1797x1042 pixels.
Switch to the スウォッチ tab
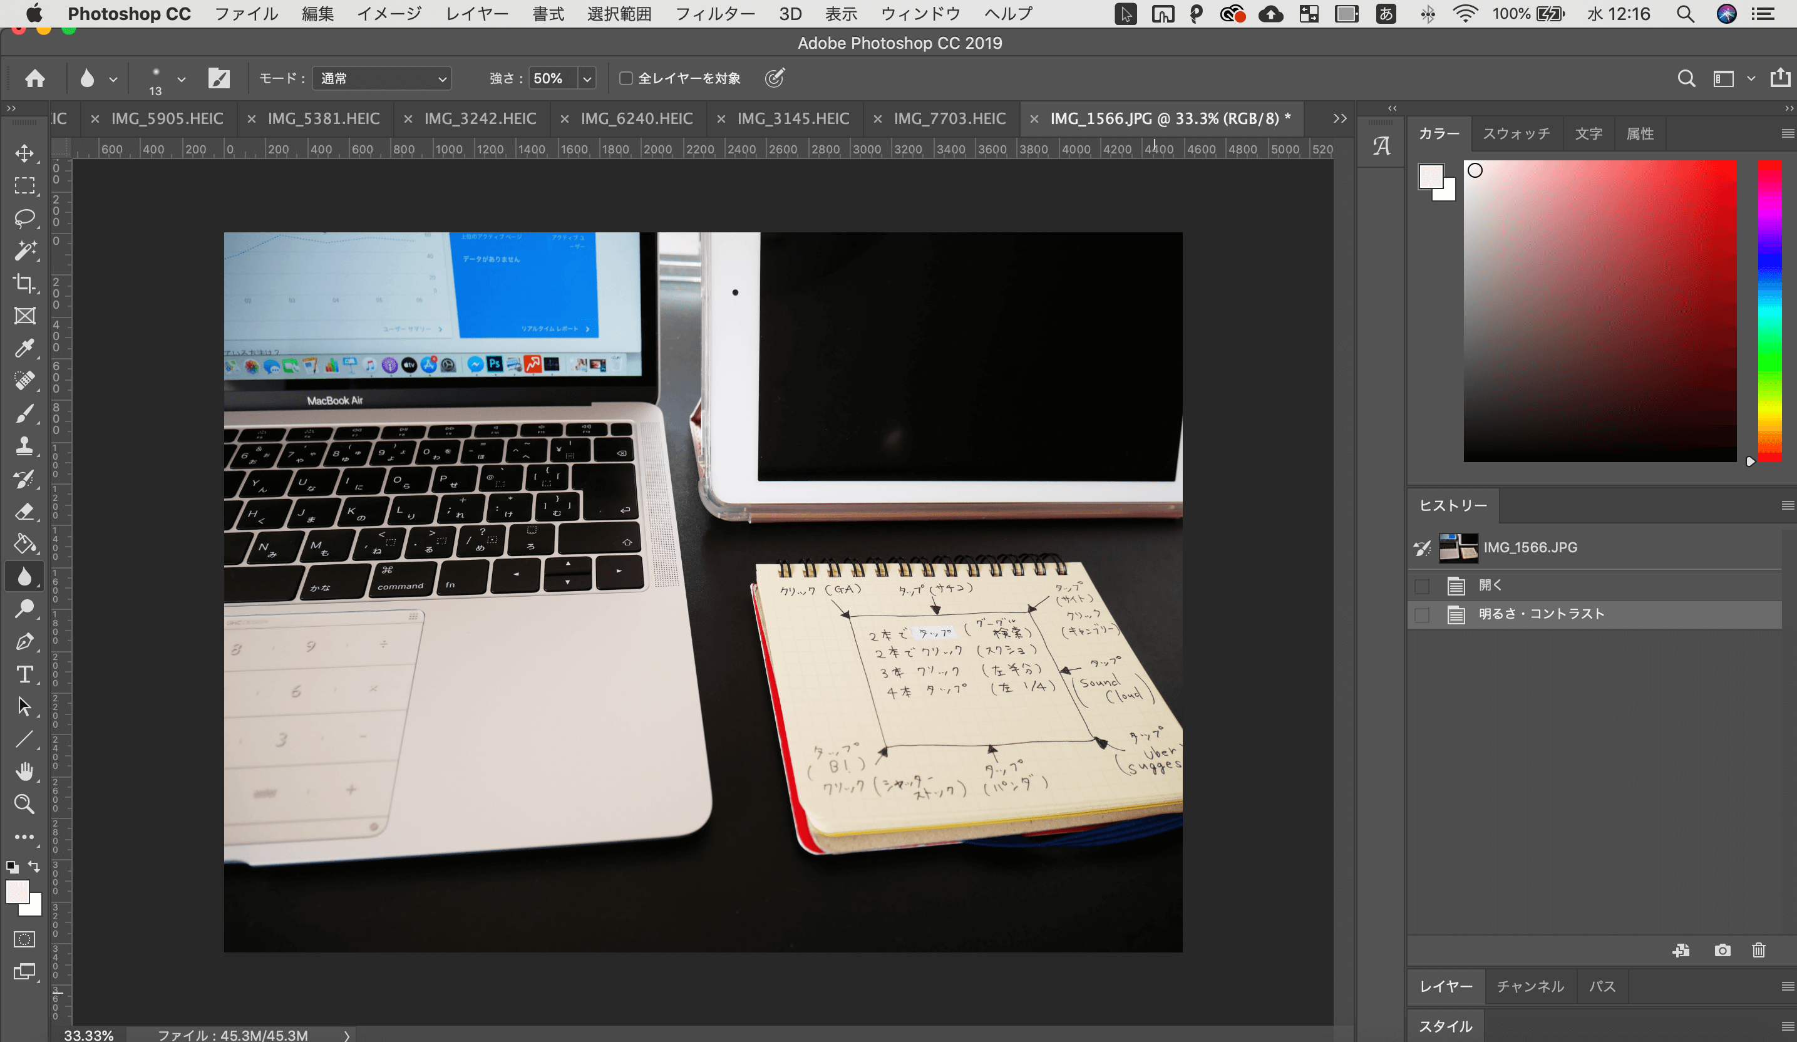click(x=1516, y=133)
